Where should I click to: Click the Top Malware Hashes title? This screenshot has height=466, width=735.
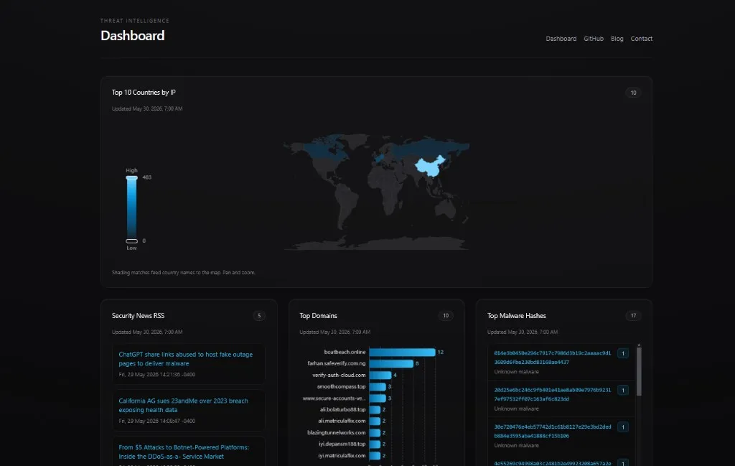click(517, 315)
